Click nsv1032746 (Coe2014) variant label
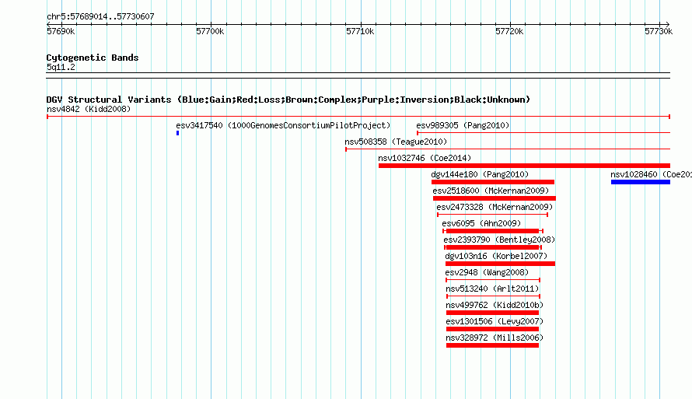This screenshot has height=399, width=692. click(425, 158)
